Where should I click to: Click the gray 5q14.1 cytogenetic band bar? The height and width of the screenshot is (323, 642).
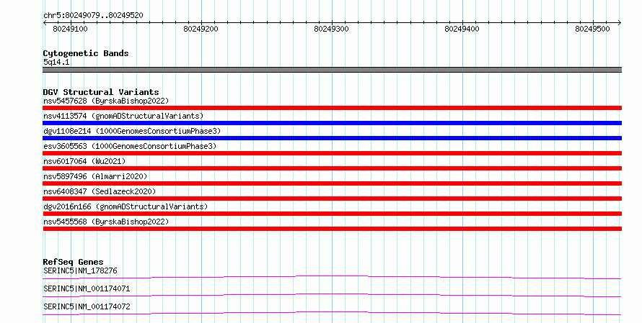point(332,70)
